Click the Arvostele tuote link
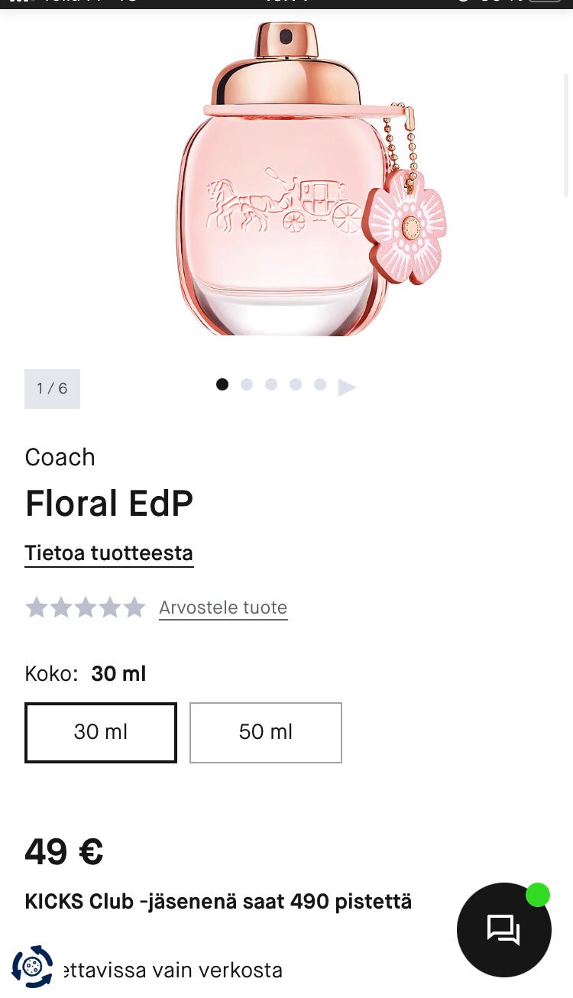Viewport: 573px width, 998px height. (223, 608)
